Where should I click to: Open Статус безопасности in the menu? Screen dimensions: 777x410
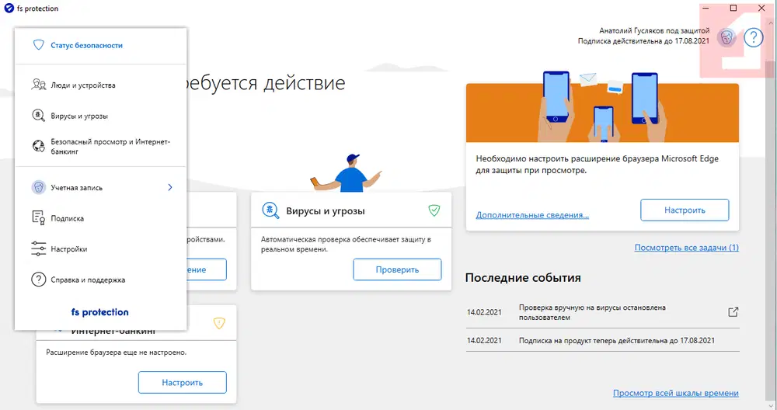pyautogui.click(x=100, y=45)
